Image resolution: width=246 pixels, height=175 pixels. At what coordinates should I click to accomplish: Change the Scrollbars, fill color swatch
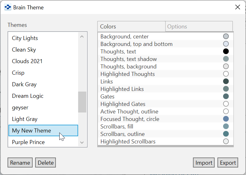(x=226, y=127)
